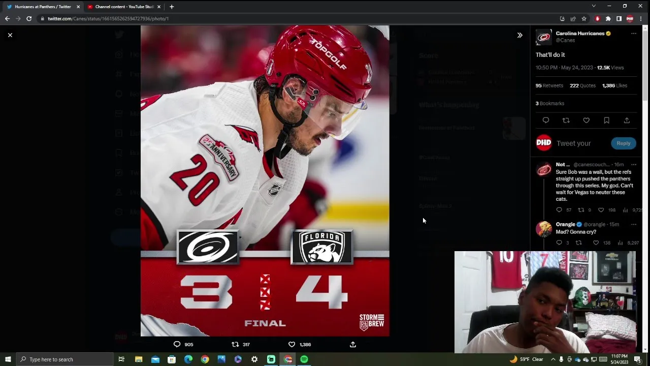Open Microsoft Edge from the taskbar
650x366 pixels.
[188, 359]
